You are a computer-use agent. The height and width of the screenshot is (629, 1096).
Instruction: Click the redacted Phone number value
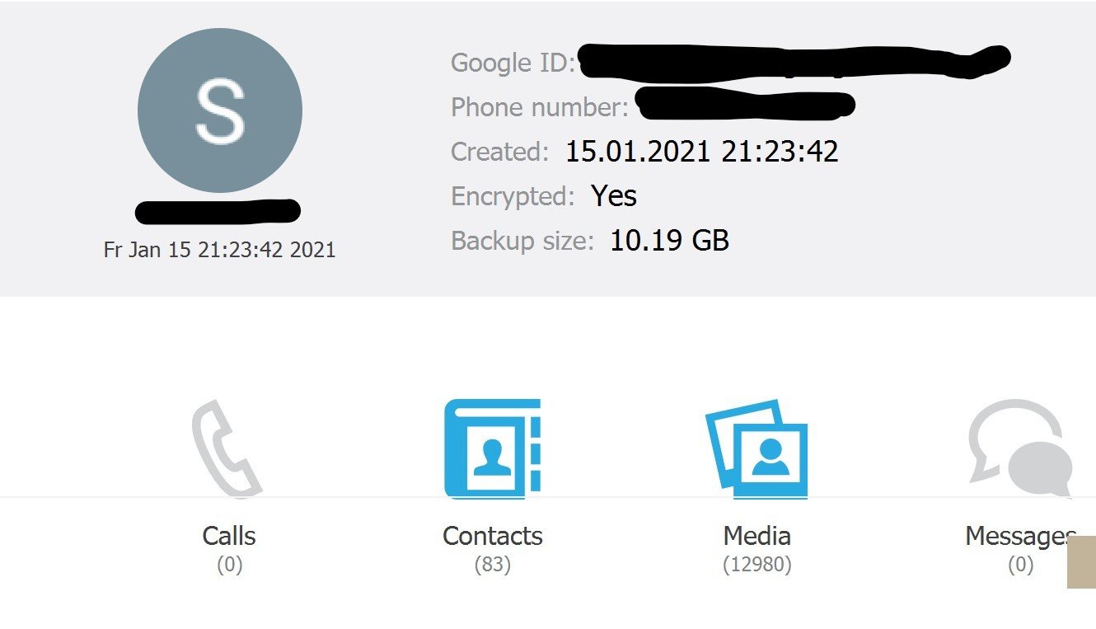[746, 103]
